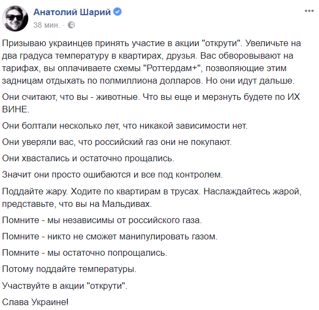This screenshot has width=319, height=310.
Task: Click the closing line Слава Украине!
Action: coord(35,302)
